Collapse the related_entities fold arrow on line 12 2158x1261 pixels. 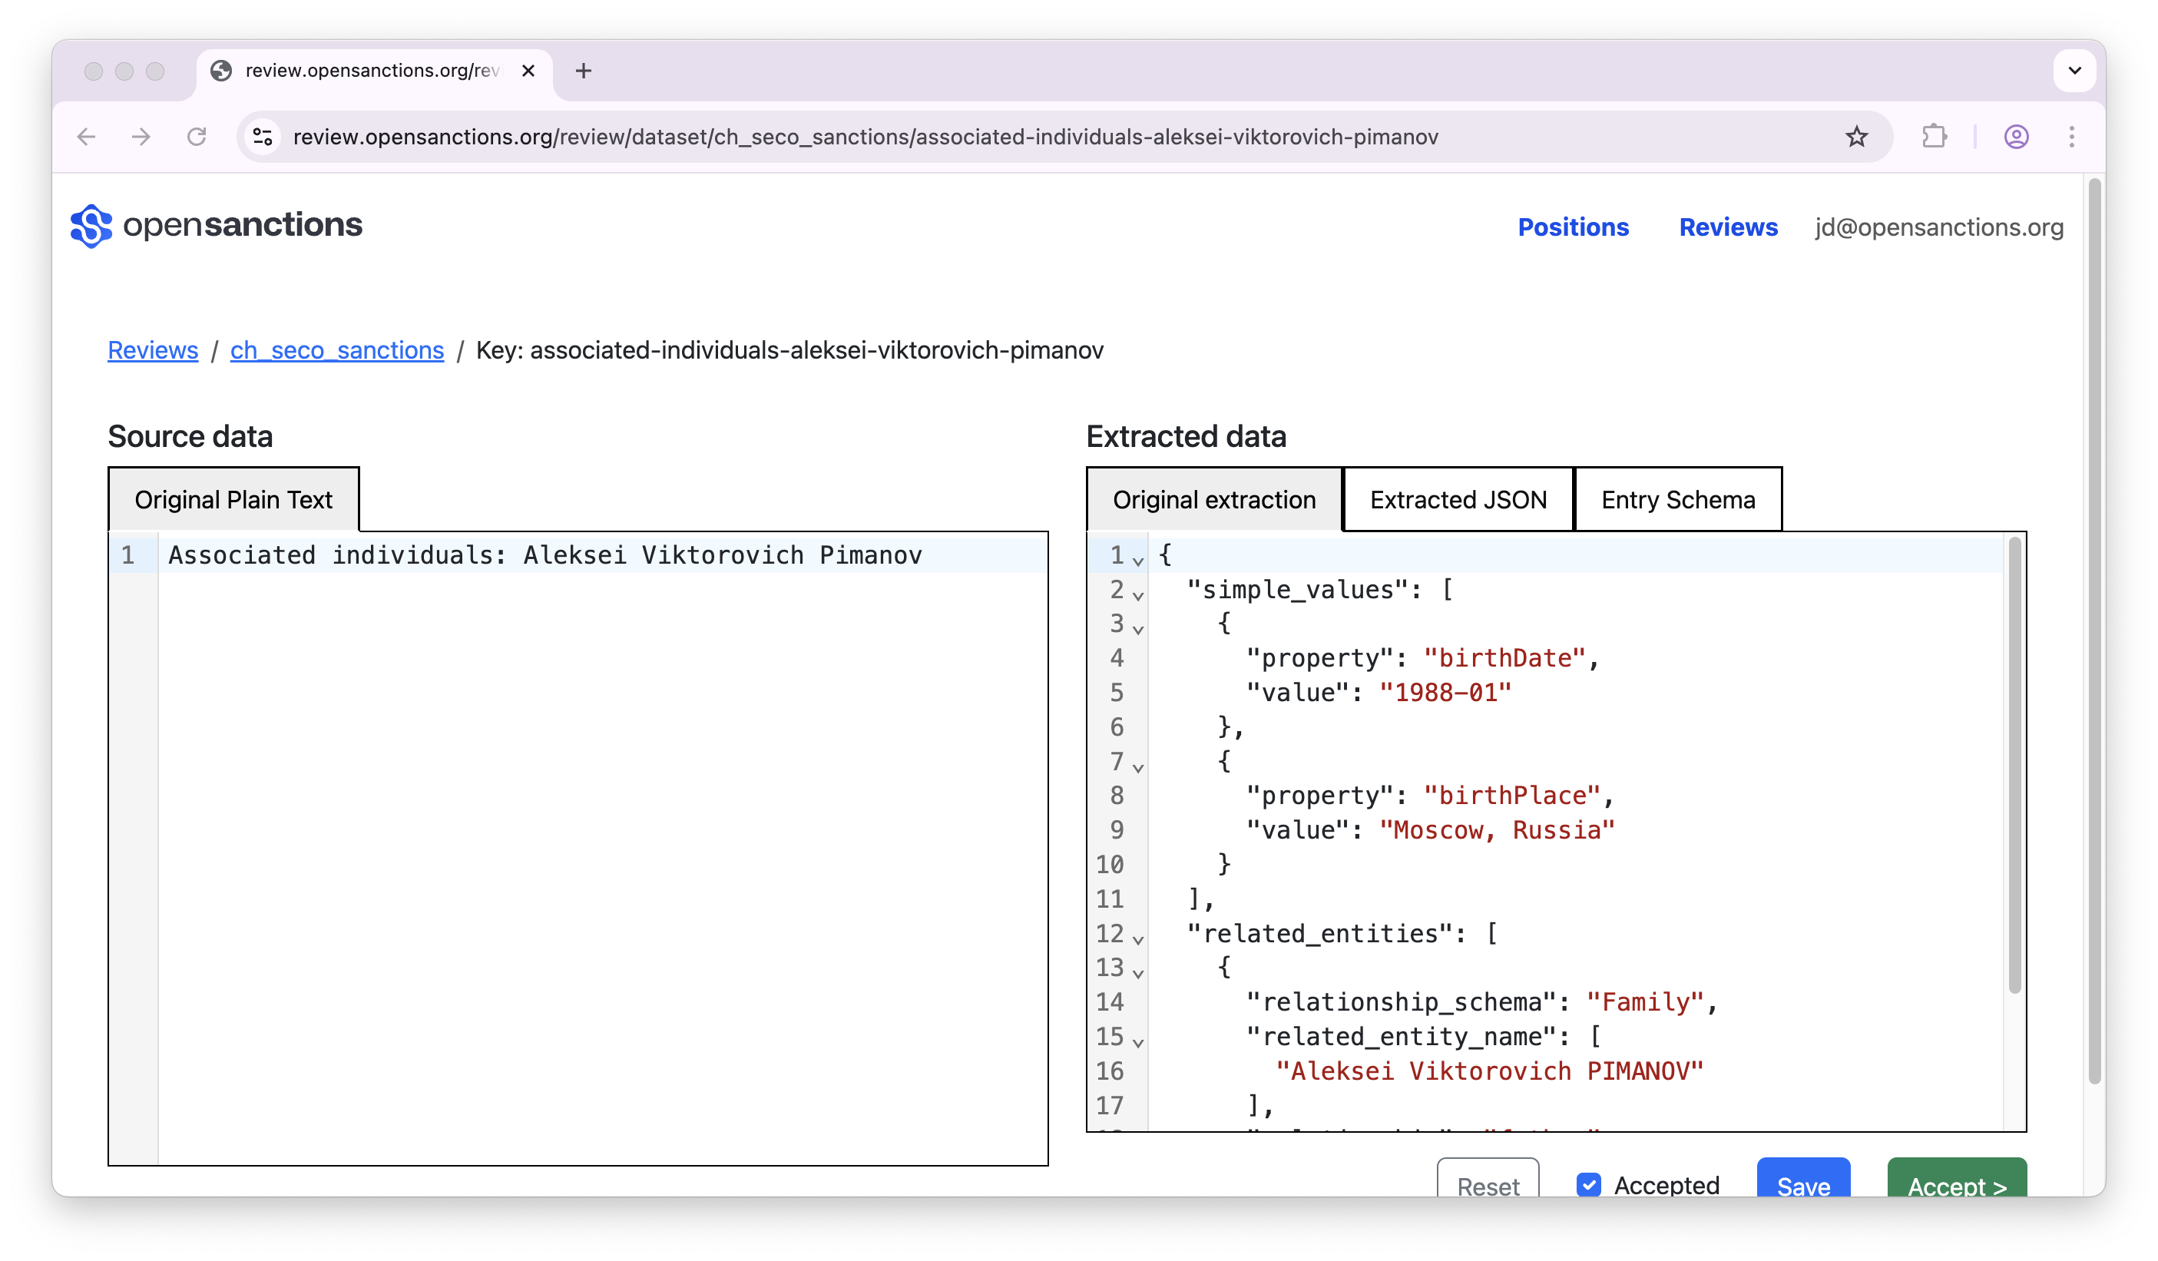[1137, 938]
